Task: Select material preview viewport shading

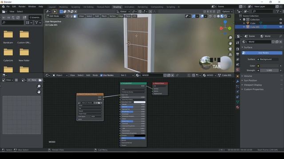Action: pos(222,16)
